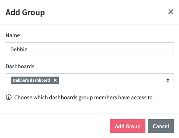This screenshot has width=179, height=138.
Task: Click the dashboards access help text
Action: click(x=84, y=98)
